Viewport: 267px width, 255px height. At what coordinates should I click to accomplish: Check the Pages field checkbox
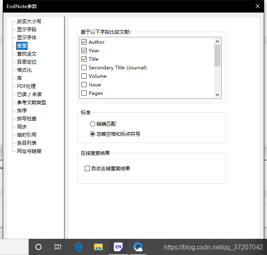tap(84, 93)
